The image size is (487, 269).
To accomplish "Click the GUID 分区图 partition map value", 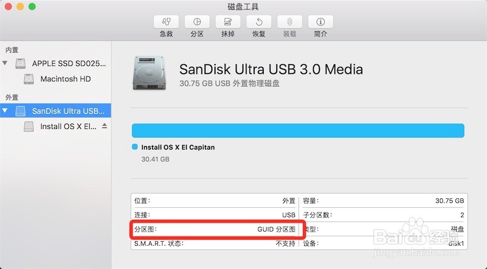I will (x=276, y=229).
